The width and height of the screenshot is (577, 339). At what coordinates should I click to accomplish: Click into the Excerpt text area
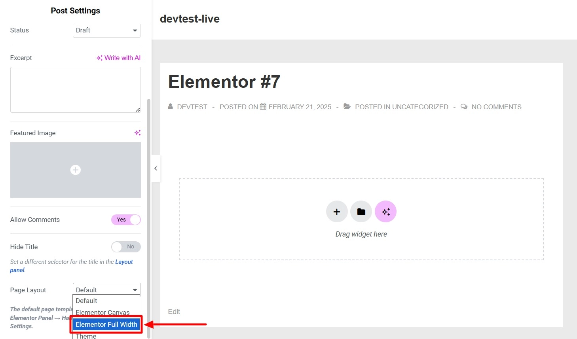pos(76,90)
